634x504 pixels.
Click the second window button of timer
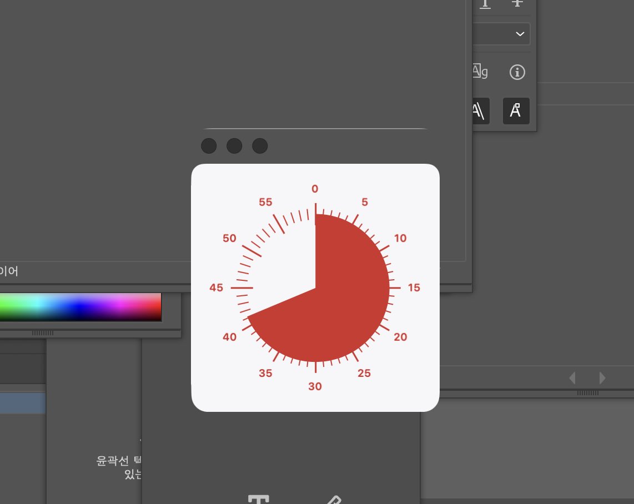(234, 146)
